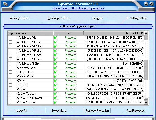
Task: Open the Scanner tab
Action: [97, 18]
